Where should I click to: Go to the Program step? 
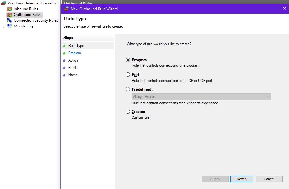(x=75, y=53)
